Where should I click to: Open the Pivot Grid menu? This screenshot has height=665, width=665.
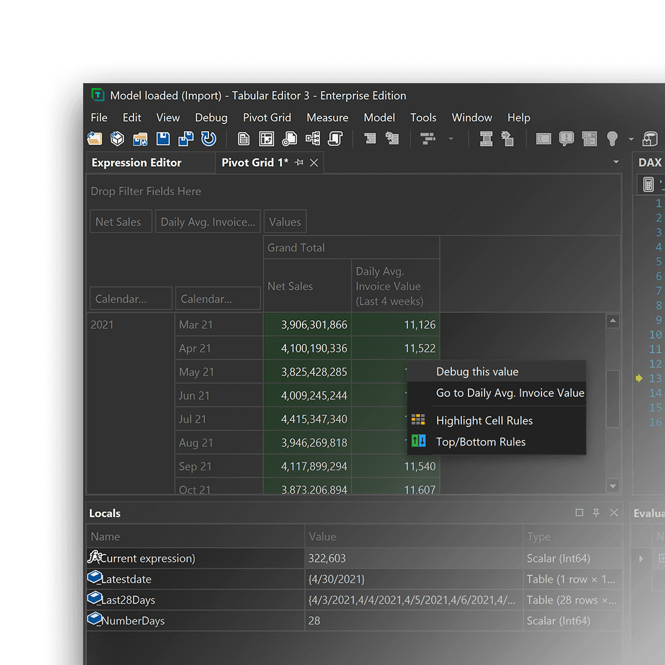coord(267,118)
